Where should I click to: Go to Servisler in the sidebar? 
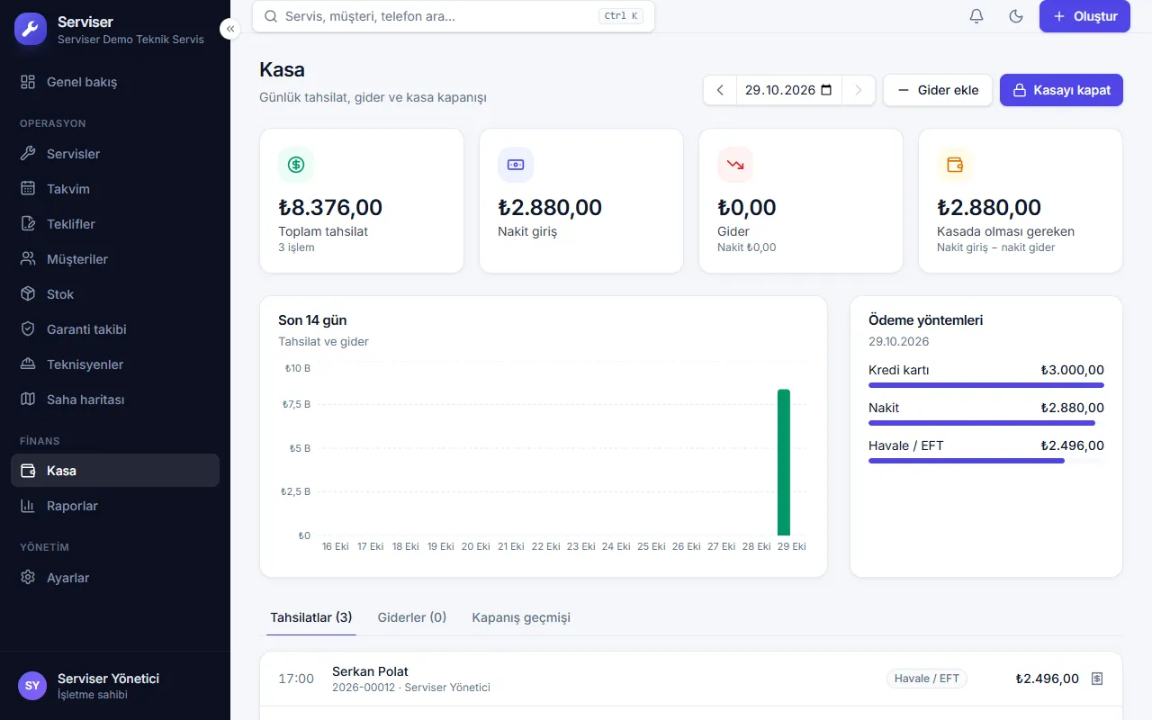click(115, 154)
